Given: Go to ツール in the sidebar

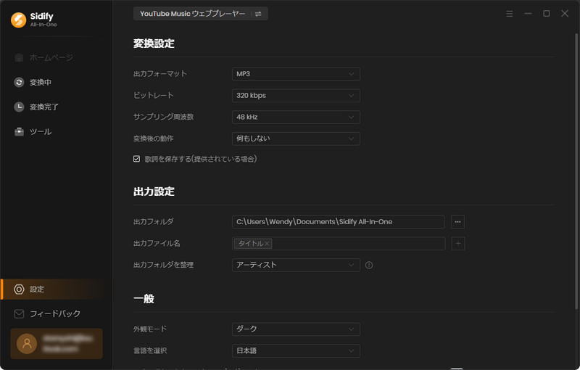Looking at the screenshot, I should pyautogui.click(x=40, y=131).
